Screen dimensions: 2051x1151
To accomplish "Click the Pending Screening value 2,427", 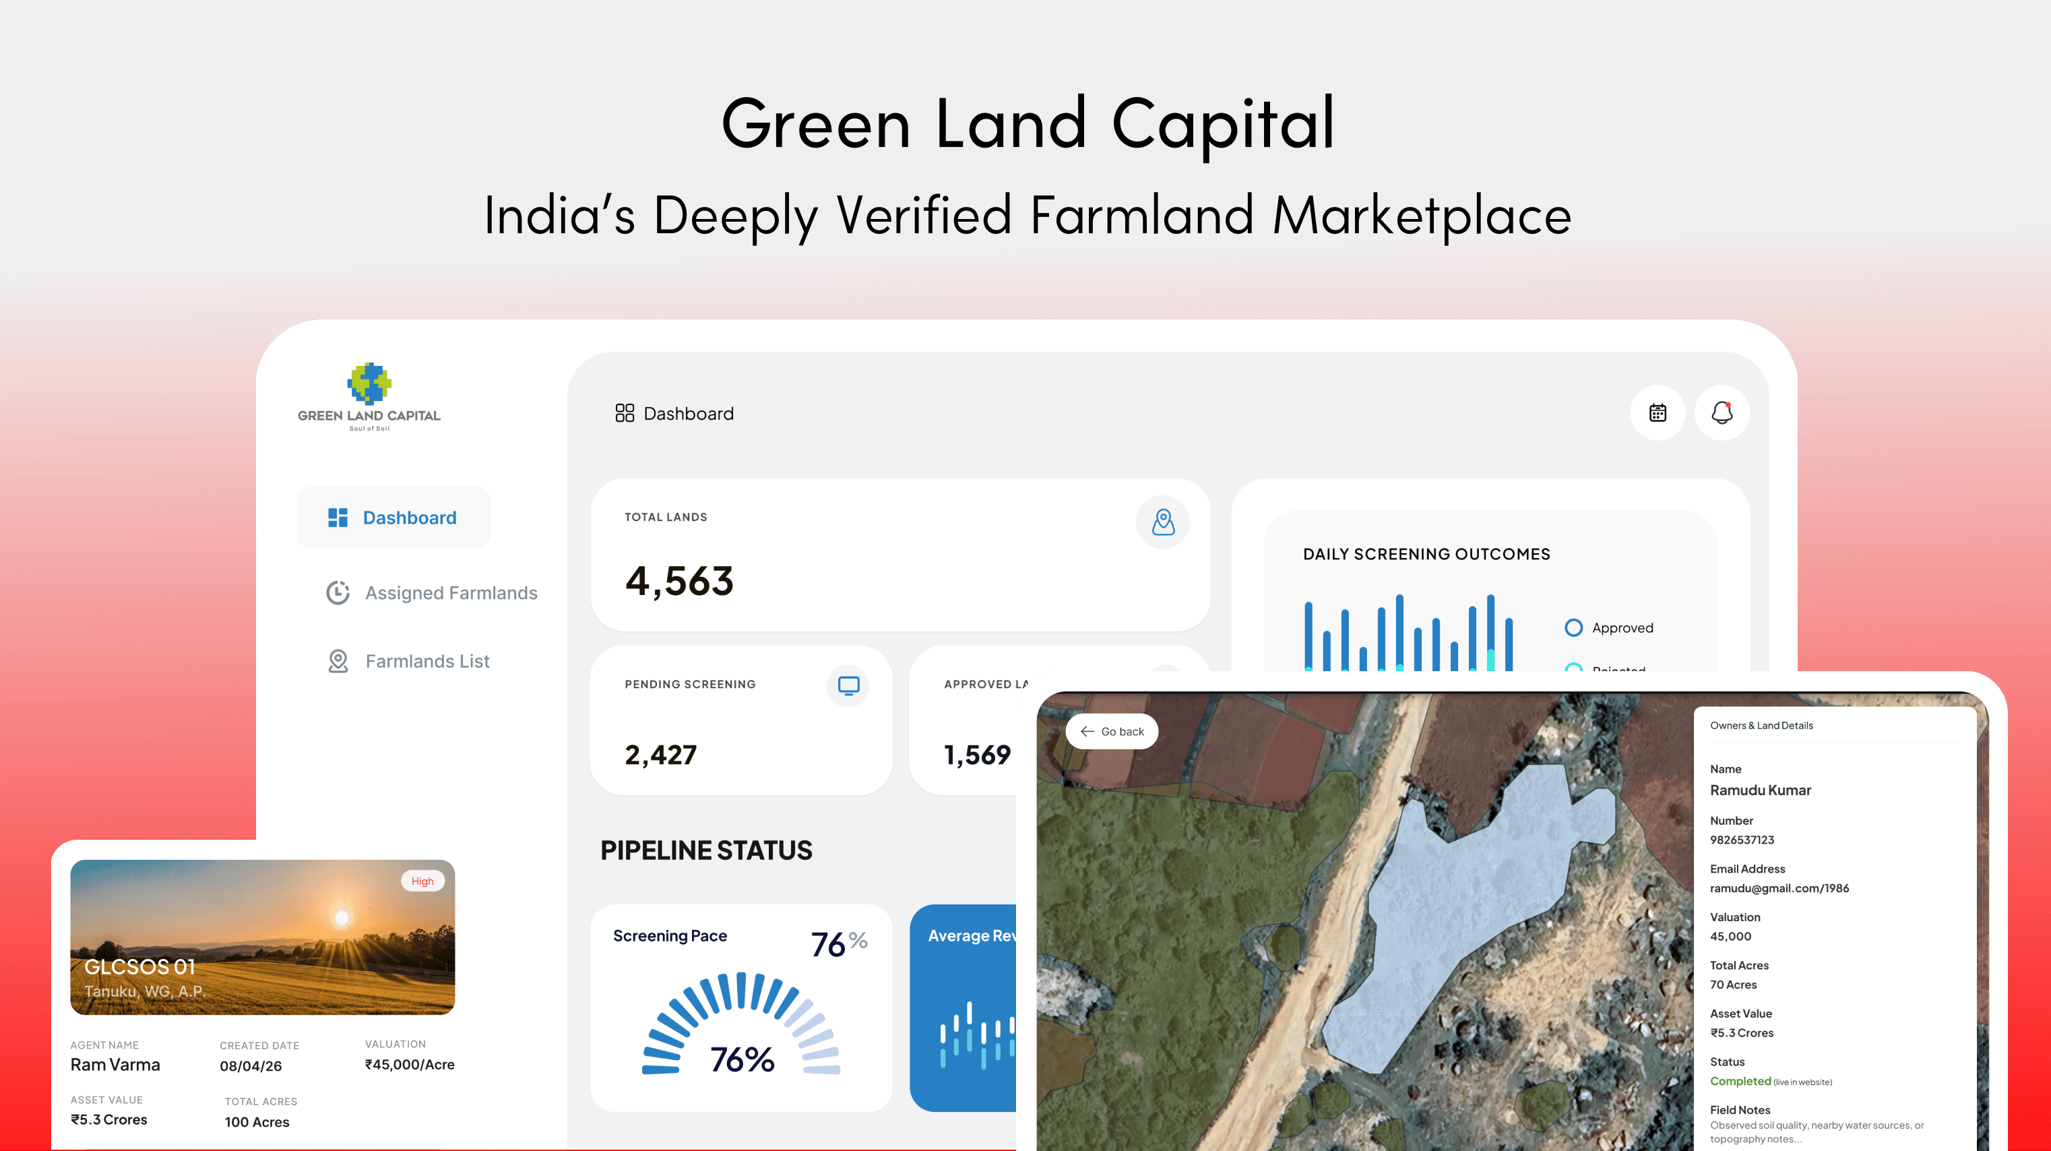I will tap(661, 754).
